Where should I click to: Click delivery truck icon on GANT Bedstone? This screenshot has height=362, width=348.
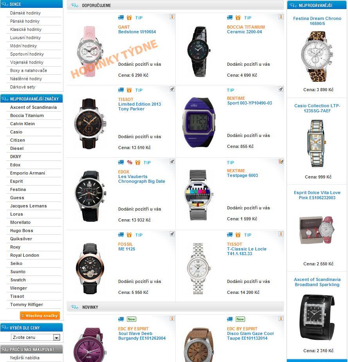coord(121,18)
